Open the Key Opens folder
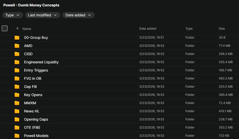This screenshot has height=139, width=239. pyautogui.click(x=33, y=95)
